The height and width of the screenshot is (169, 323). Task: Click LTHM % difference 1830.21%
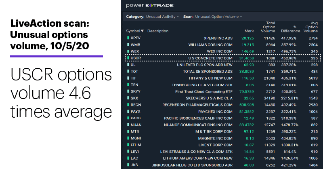pos(289,145)
